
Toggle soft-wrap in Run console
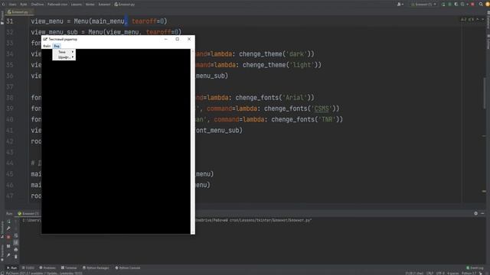(x=16, y=236)
